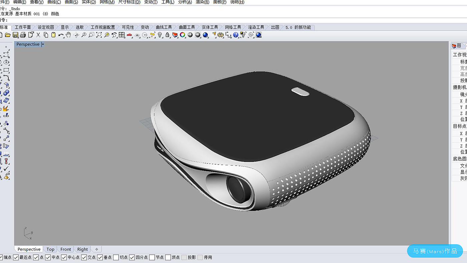Click the light bulb hide objects icon
The image size is (467, 263).
point(160,35)
